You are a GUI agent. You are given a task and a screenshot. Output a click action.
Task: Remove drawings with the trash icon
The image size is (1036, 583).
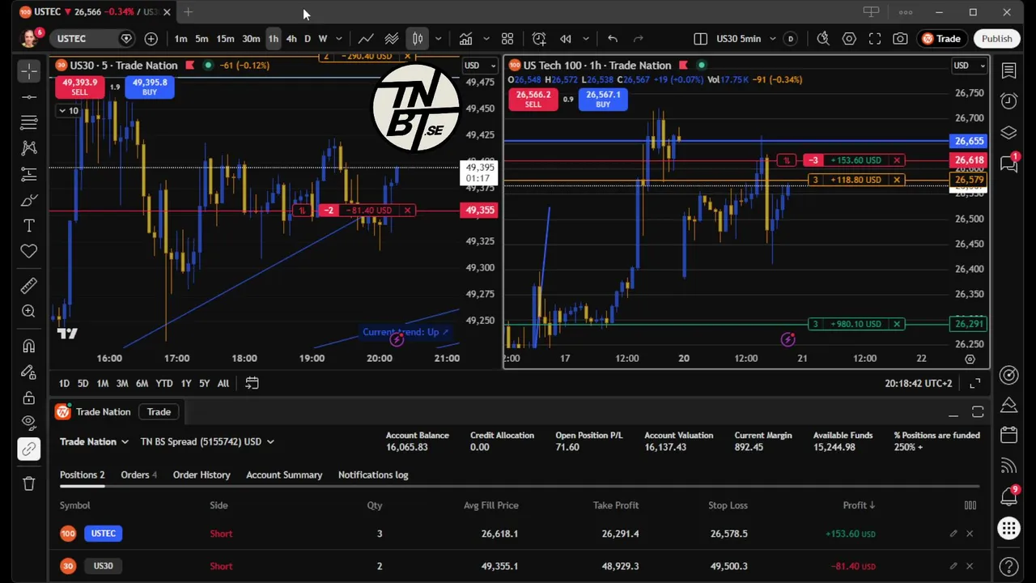29,483
